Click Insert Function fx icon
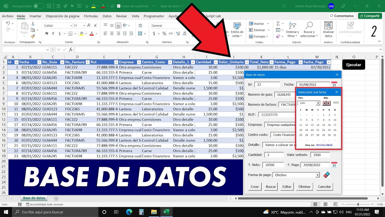The image size is (385, 217). coord(71,49)
